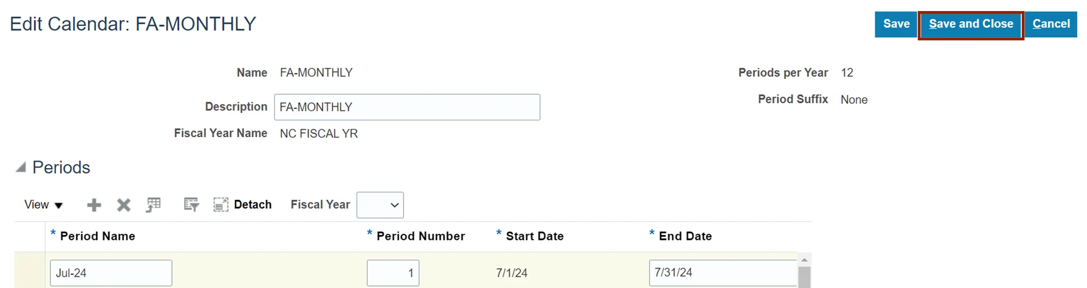Click the End Date field 7/31/24

pyautogui.click(x=723, y=273)
